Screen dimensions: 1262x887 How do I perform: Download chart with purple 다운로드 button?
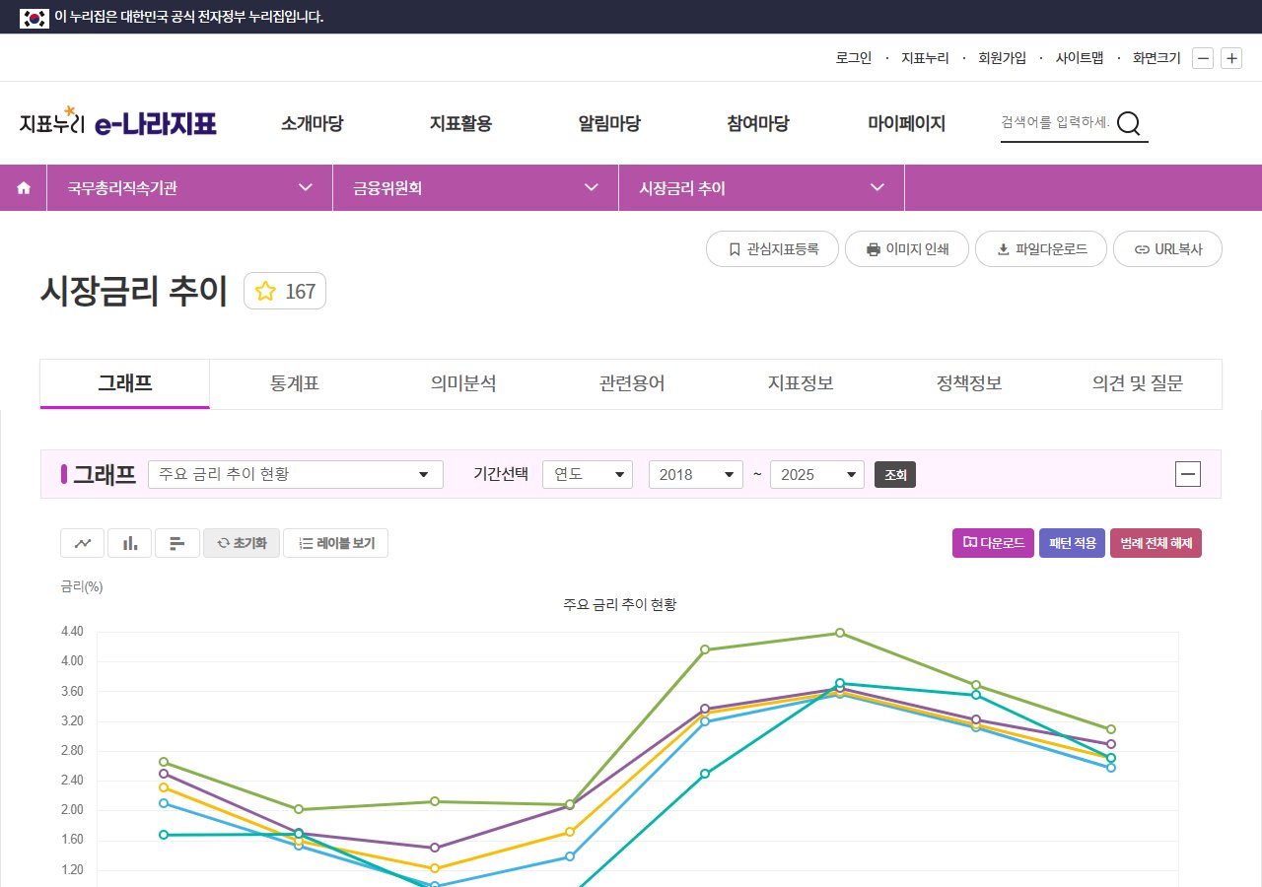993,543
